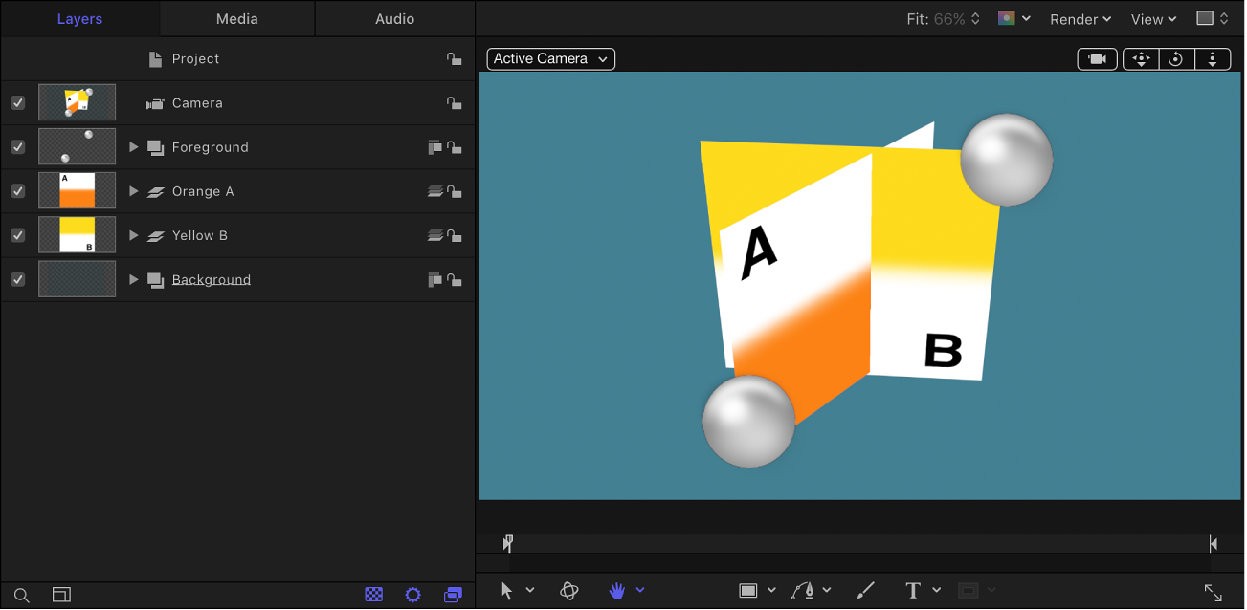The image size is (1247, 610).
Task: Lock the Background layer
Action: point(455,279)
